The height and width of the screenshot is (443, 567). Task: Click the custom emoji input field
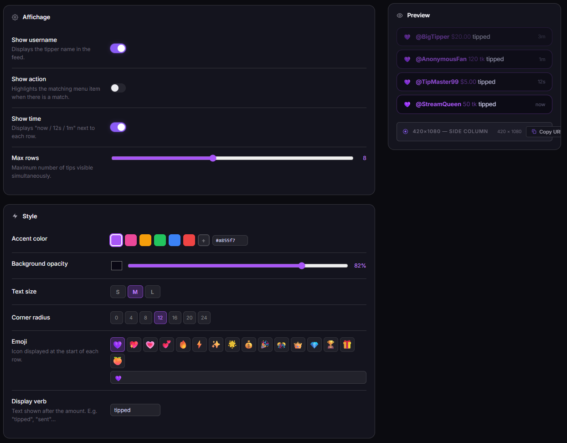click(x=238, y=377)
